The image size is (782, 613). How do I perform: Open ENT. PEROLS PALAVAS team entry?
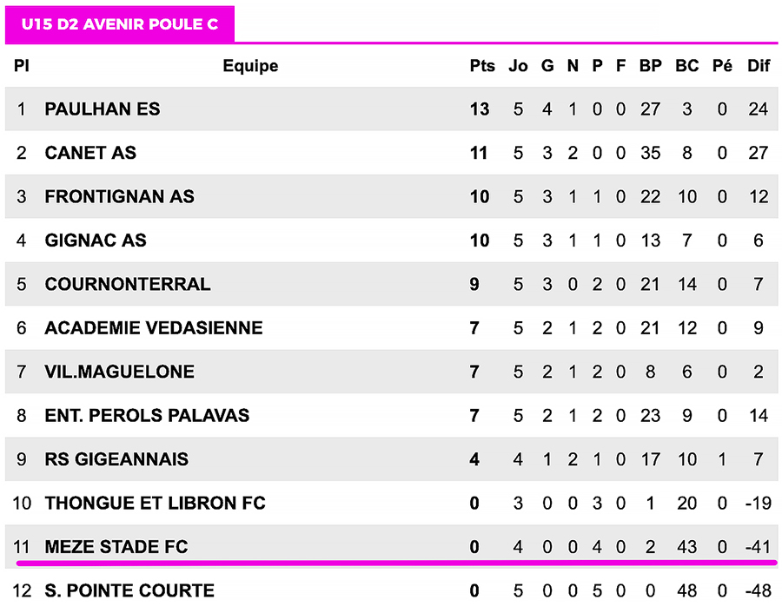(x=147, y=416)
